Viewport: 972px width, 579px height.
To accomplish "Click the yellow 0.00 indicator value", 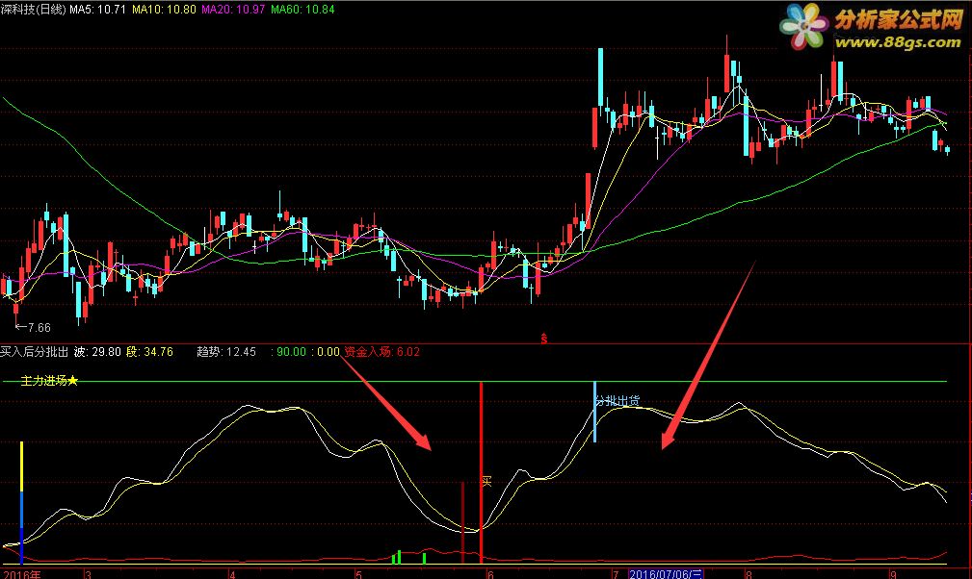I will (x=328, y=352).
